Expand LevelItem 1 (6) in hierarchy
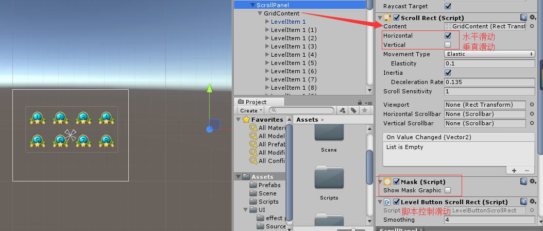 (x=267, y=71)
